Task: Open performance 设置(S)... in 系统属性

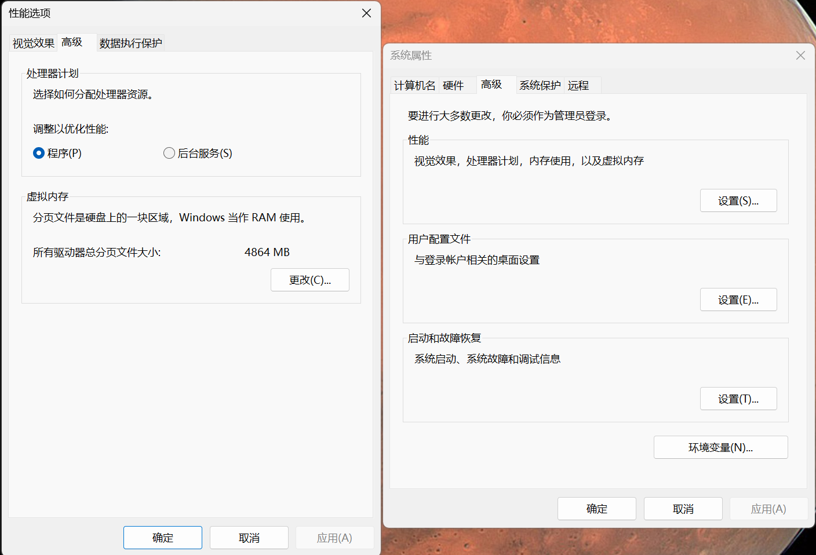Action: (738, 200)
